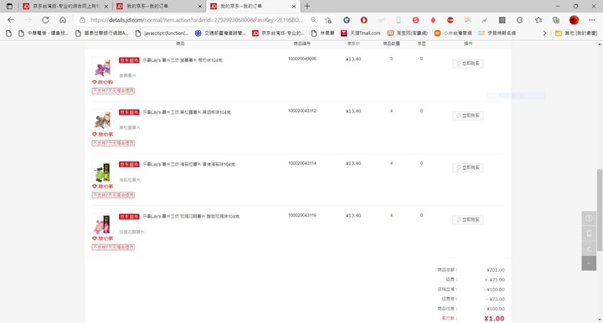
Task: Open the red profile avatar
Action: [x=574, y=20]
